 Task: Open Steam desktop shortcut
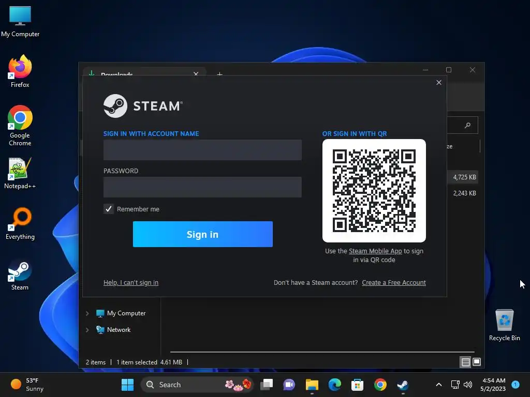20,275
